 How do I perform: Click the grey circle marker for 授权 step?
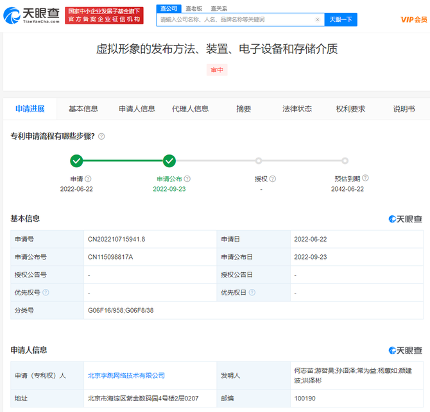coord(259,161)
